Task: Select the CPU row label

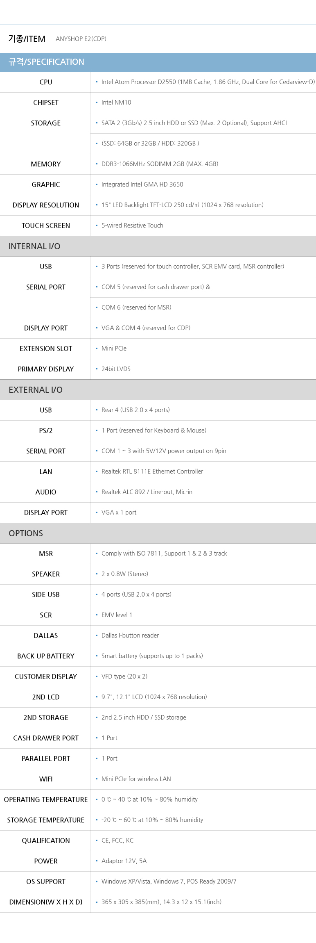Action: (x=46, y=82)
